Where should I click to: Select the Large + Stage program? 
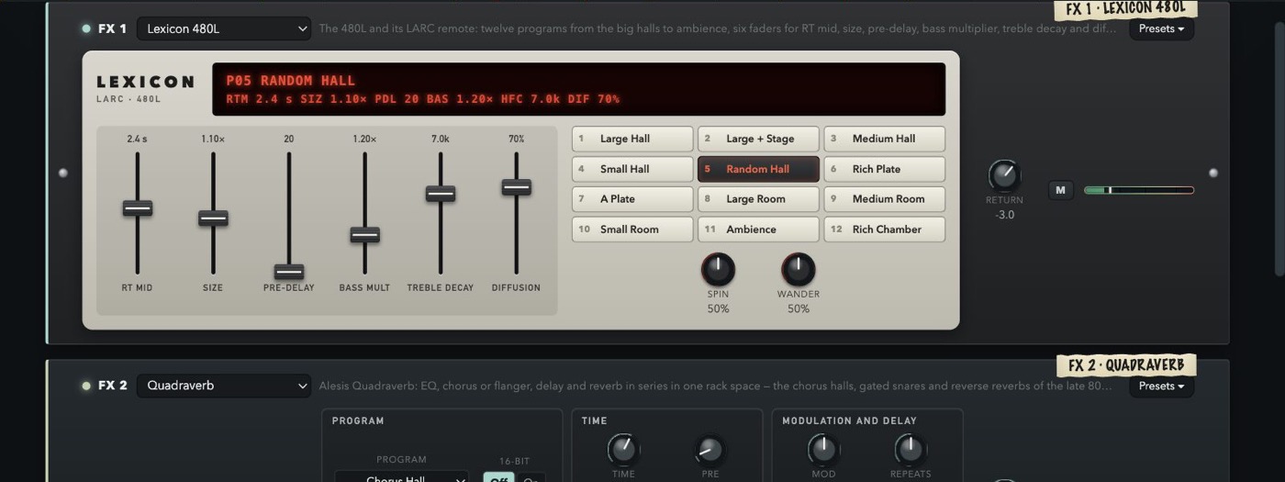pyautogui.click(x=758, y=139)
